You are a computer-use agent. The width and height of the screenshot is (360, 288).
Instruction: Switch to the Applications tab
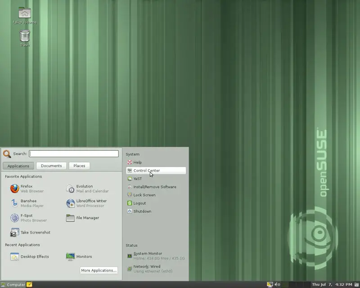click(x=18, y=166)
